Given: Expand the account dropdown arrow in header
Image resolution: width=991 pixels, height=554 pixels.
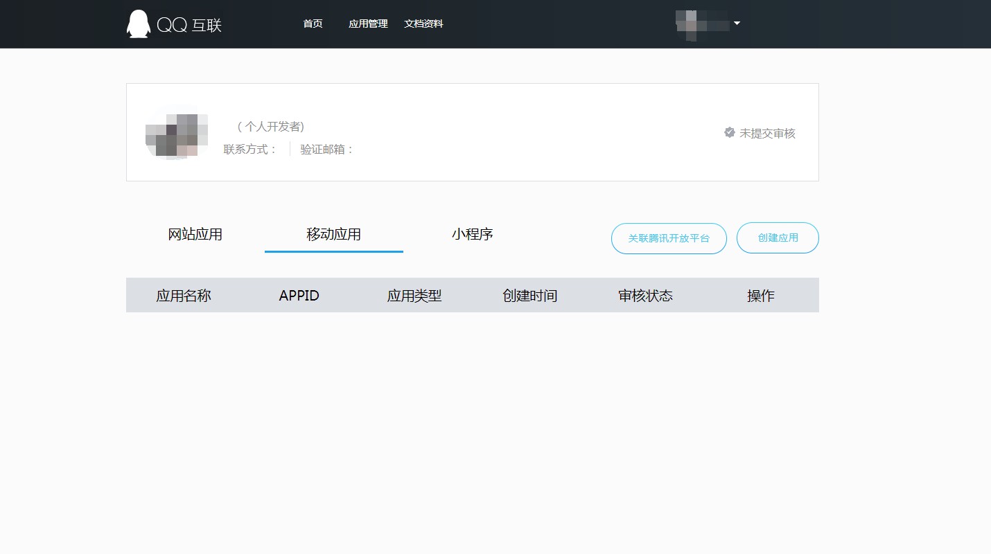Looking at the screenshot, I should 737,23.
